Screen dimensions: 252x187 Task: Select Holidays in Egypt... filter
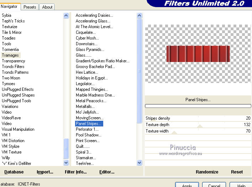pyautogui.click(x=92, y=78)
